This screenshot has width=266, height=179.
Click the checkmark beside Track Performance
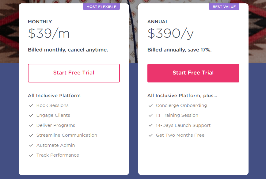[31, 155]
